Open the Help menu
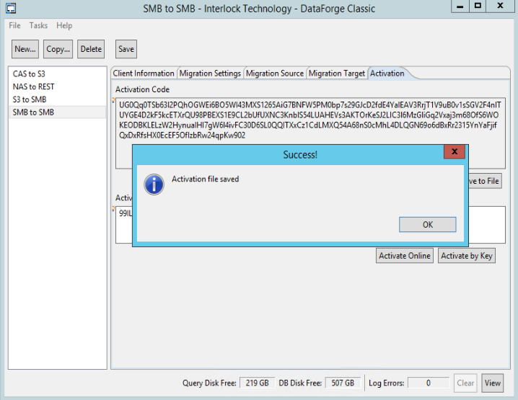Image resolution: width=518 pixels, height=400 pixels. (x=64, y=25)
